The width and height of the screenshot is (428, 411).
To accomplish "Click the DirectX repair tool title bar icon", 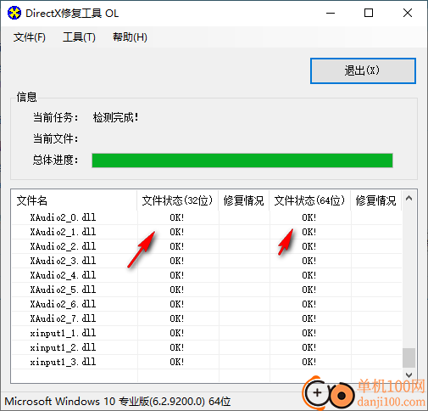I will tap(14, 13).
